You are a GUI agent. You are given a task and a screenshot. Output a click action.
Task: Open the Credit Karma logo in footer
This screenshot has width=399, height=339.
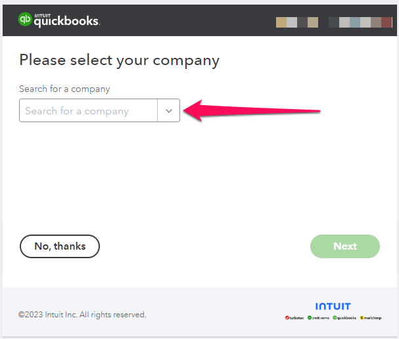point(318,317)
